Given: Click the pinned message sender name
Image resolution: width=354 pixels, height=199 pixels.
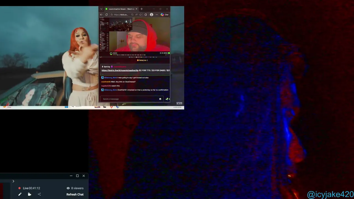Looking at the screenshot, I should 120,67.
